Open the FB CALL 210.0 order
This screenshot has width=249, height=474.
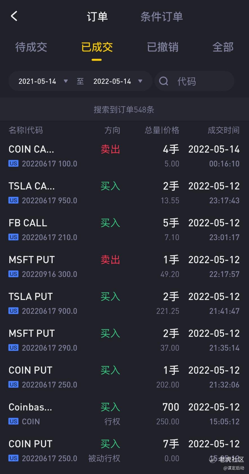tap(124, 230)
